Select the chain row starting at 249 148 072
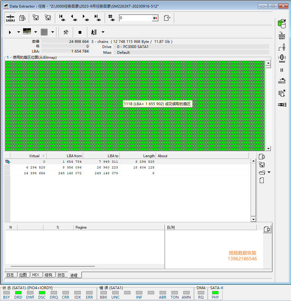 tap(127, 173)
